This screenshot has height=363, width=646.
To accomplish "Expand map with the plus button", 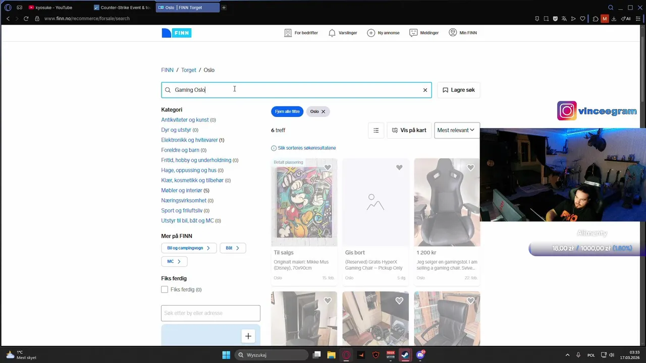I will [248, 336].
